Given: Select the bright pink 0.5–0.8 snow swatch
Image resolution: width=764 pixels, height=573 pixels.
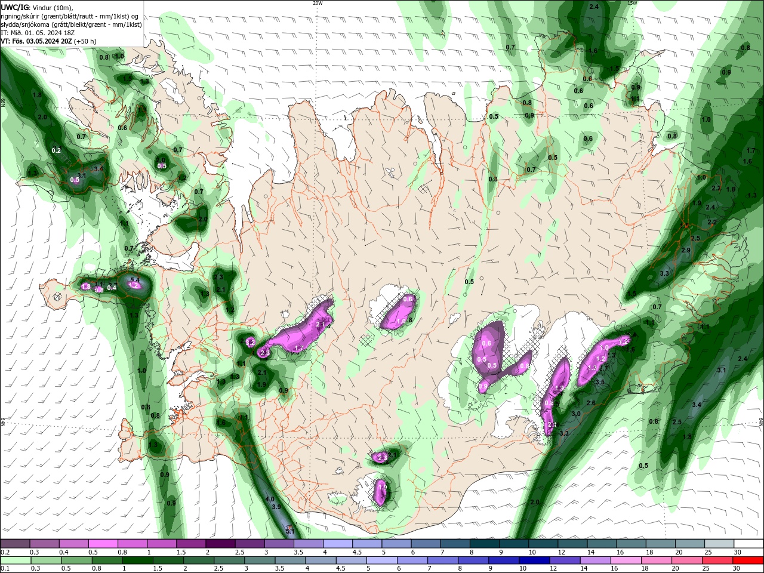Looking at the screenshot, I should (x=103, y=544).
